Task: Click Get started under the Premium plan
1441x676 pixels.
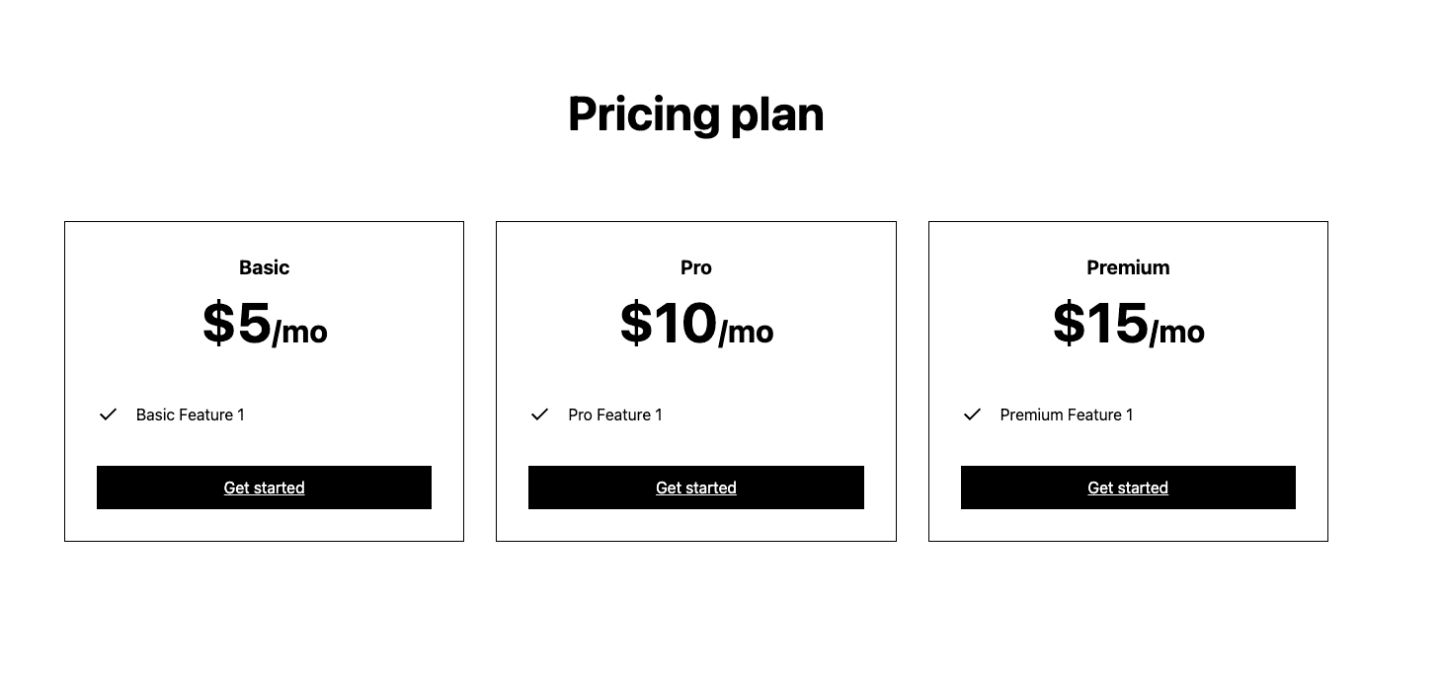Action: (x=1127, y=487)
